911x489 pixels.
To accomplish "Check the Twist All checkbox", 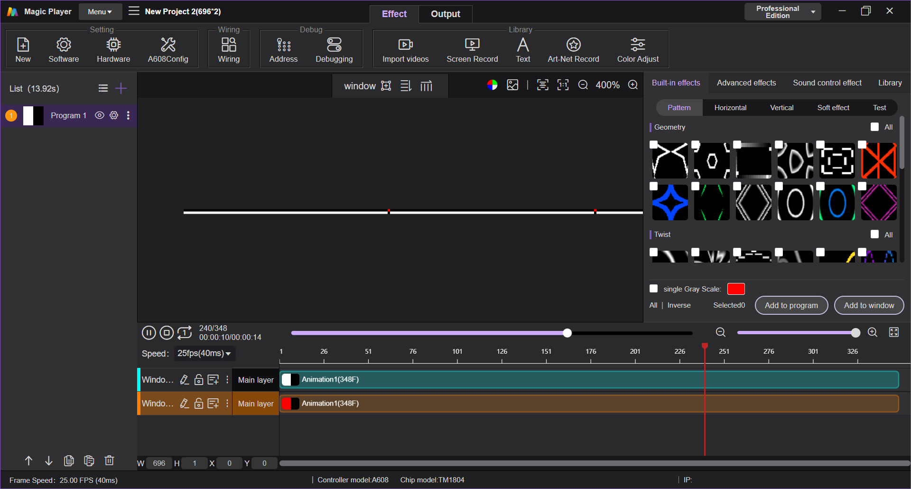I will pyautogui.click(x=874, y=234).
